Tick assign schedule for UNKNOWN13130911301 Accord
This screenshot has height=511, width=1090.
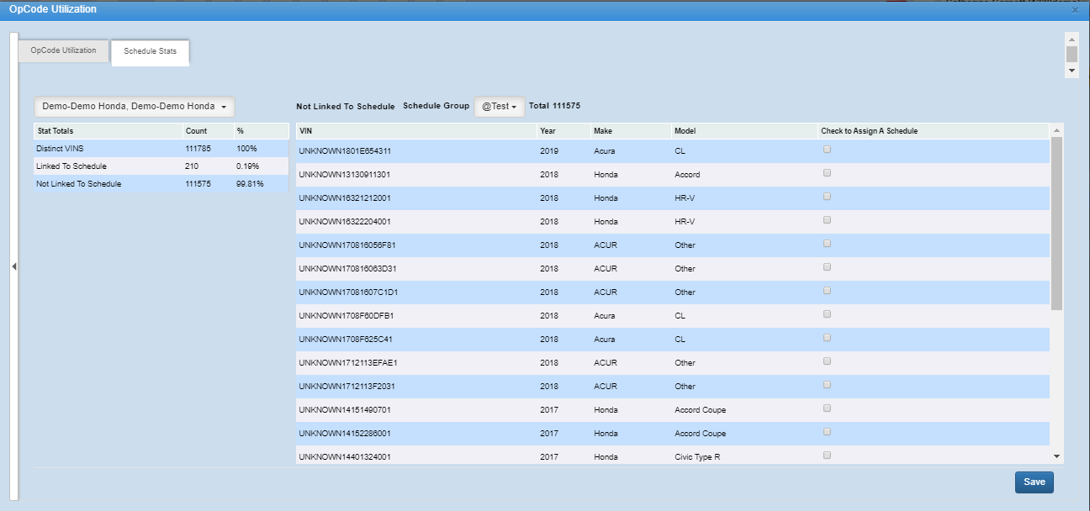click(828, 173)
